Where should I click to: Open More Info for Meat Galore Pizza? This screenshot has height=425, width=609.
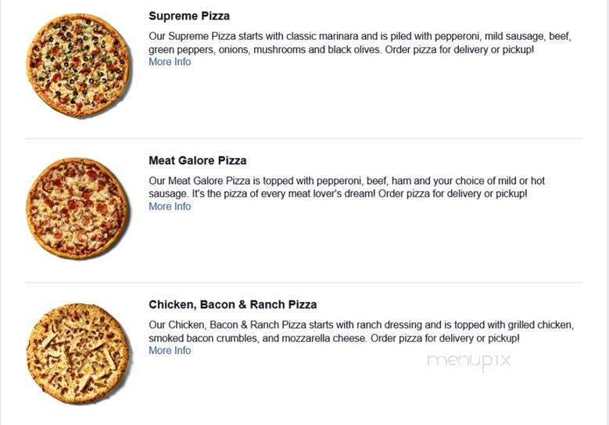pos(170,207)
